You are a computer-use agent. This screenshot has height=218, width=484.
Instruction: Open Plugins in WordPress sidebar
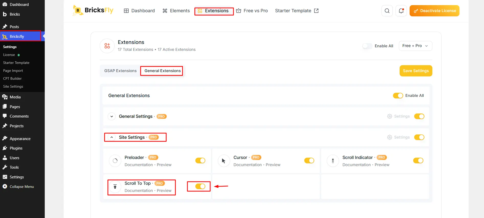[16, 148]
